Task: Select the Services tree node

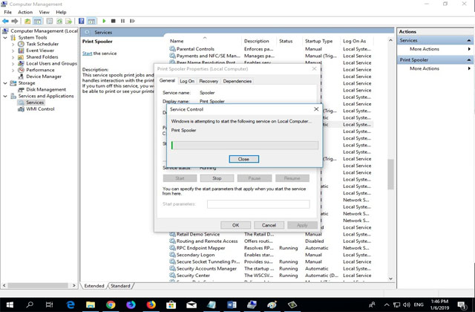Action: [35, 103]
